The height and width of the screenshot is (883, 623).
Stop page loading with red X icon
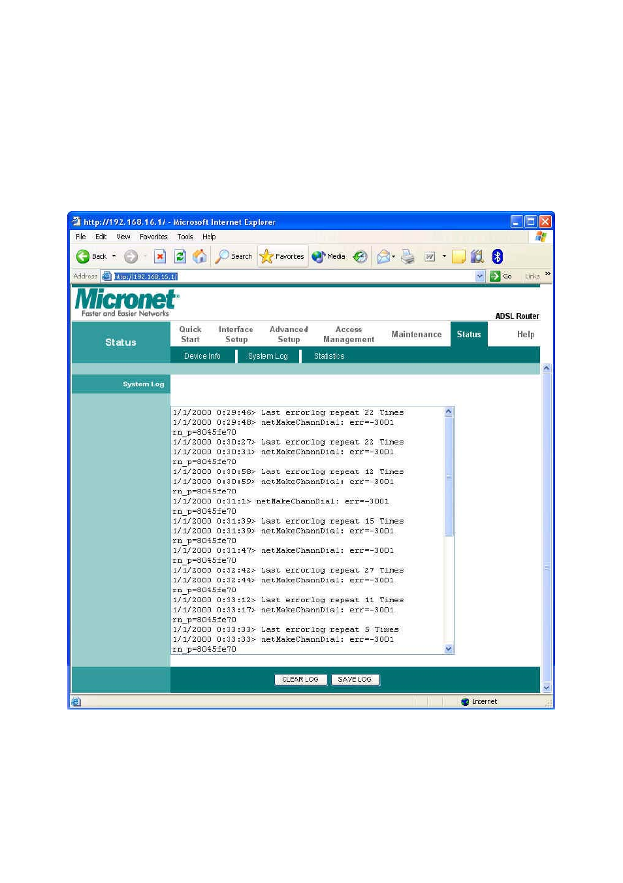point(160,257)
